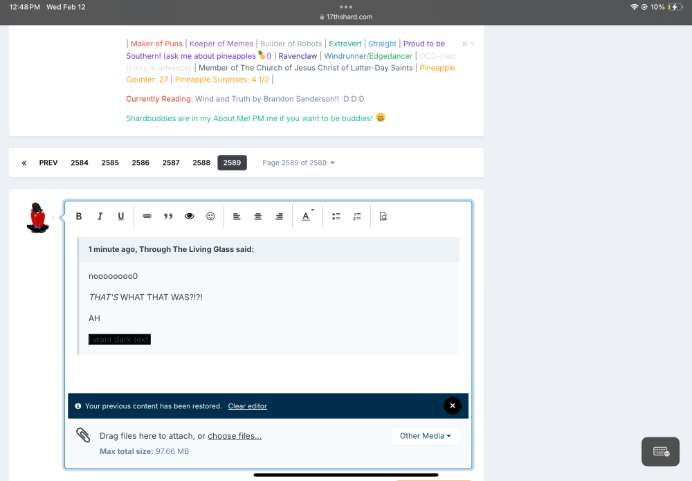Toggle italic formatting in editor
The width and height of the screenshot is (692, 481).
pos(100,216)
